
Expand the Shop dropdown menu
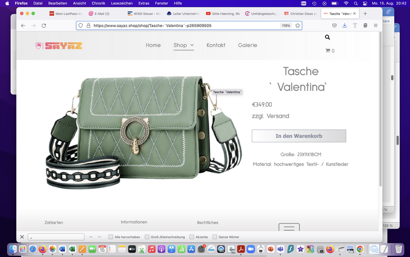pos(184,45)
